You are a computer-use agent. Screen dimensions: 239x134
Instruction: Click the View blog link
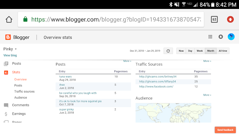tap(10, 55)
